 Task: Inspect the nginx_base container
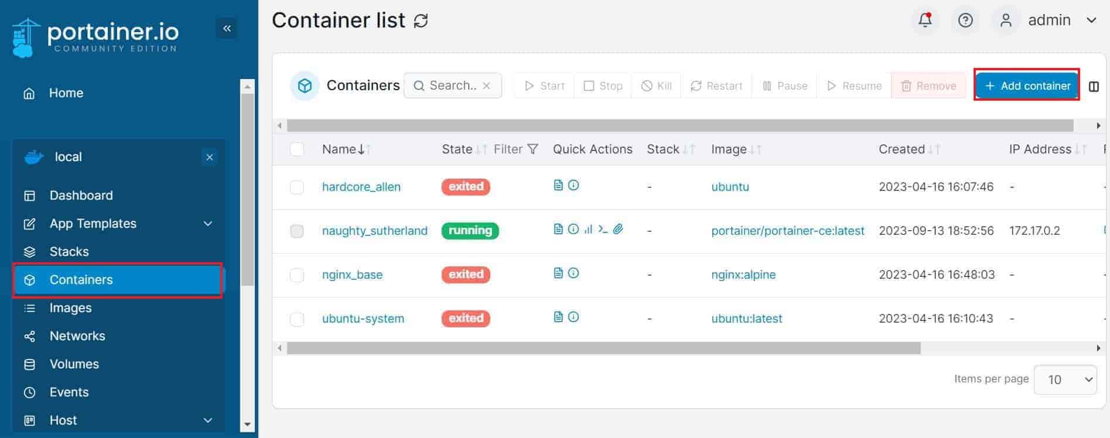pos(573,273)
